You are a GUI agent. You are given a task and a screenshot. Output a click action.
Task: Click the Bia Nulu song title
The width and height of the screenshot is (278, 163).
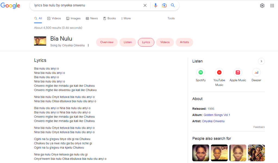(x=61, y=38)
